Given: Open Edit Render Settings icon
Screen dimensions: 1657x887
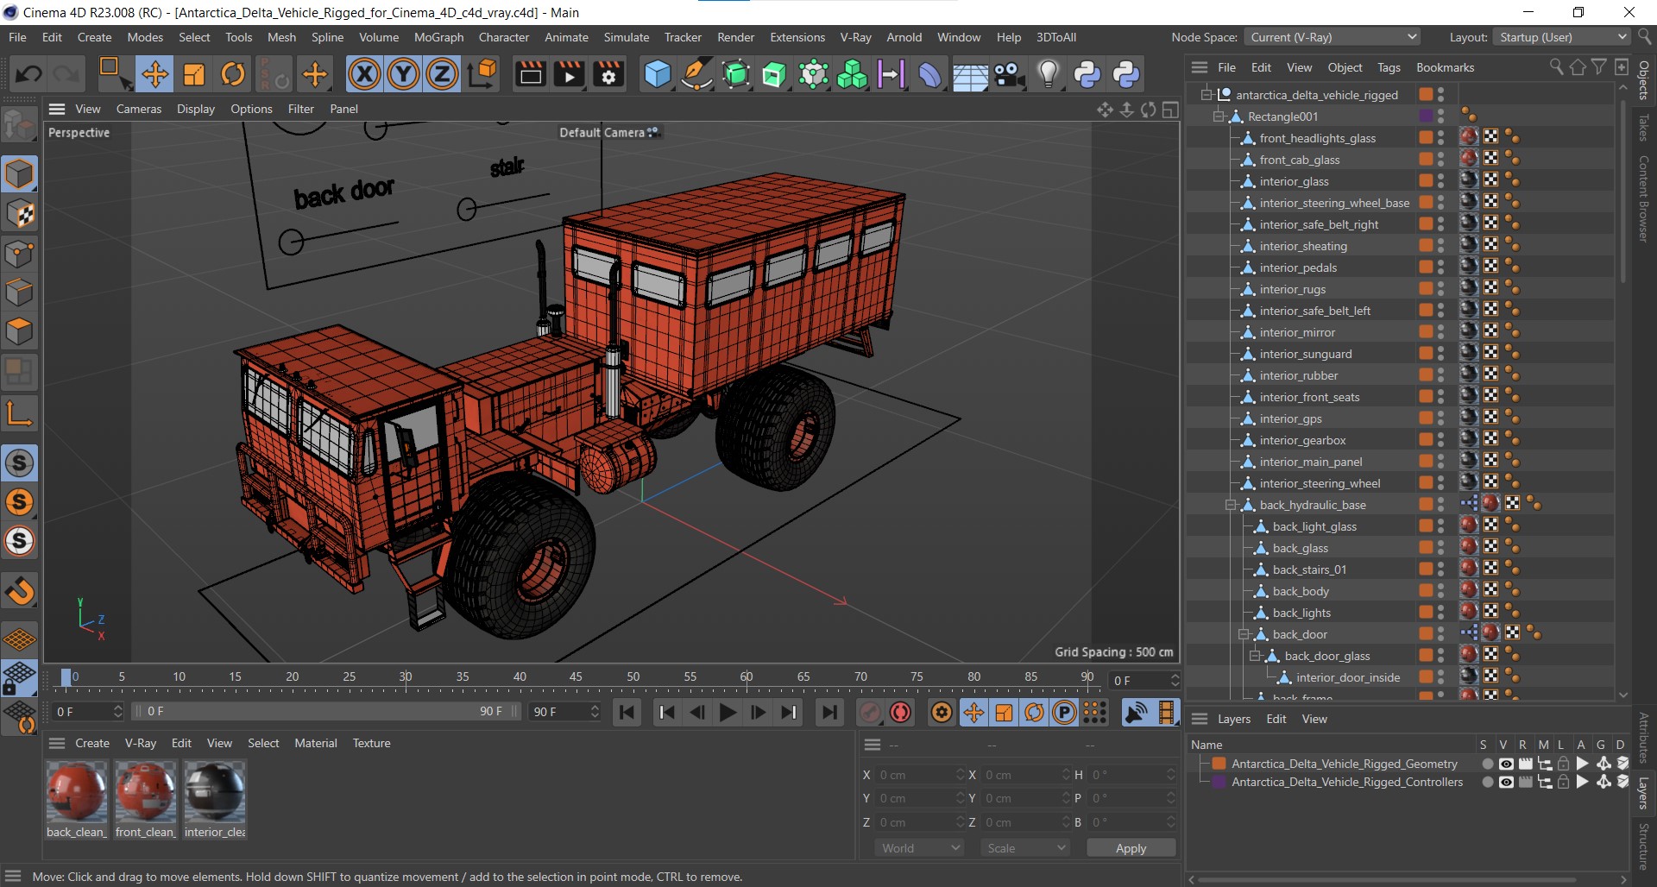Looking at the screenshot, I should pos(608,74).
